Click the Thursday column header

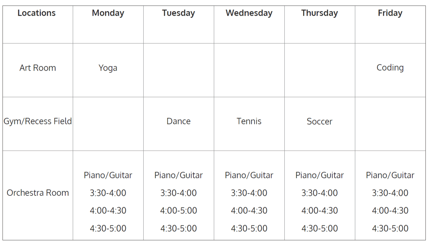tap(319, 13)
